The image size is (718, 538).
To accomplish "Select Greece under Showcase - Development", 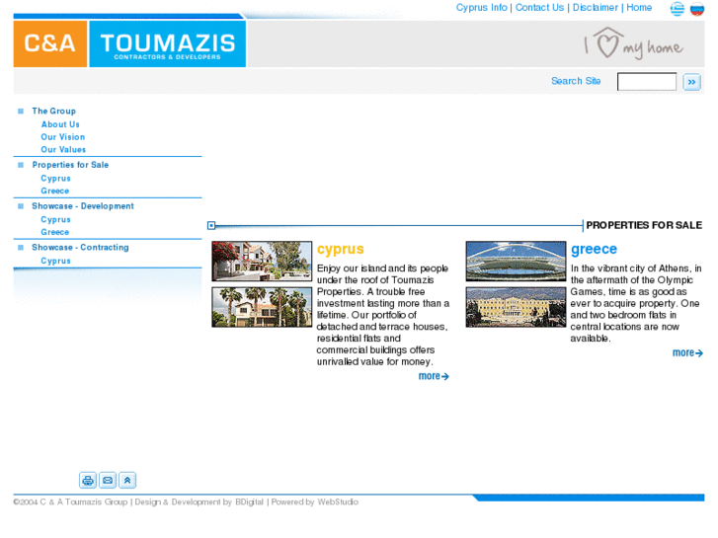I will tap(55, 232).
